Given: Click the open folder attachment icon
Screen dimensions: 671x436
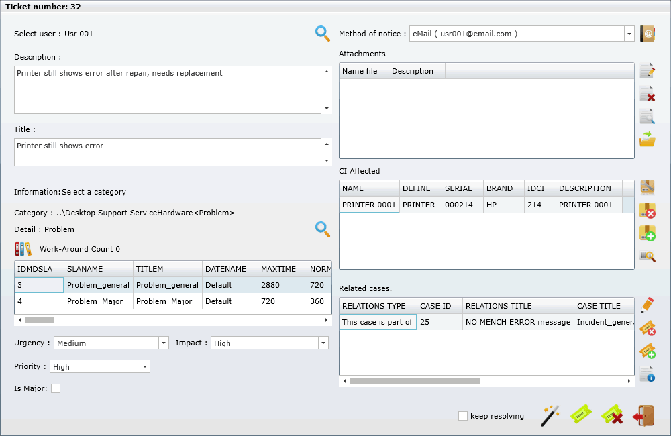Looking at the screenshot, I should pyautogui.click(x=648, y=139).
